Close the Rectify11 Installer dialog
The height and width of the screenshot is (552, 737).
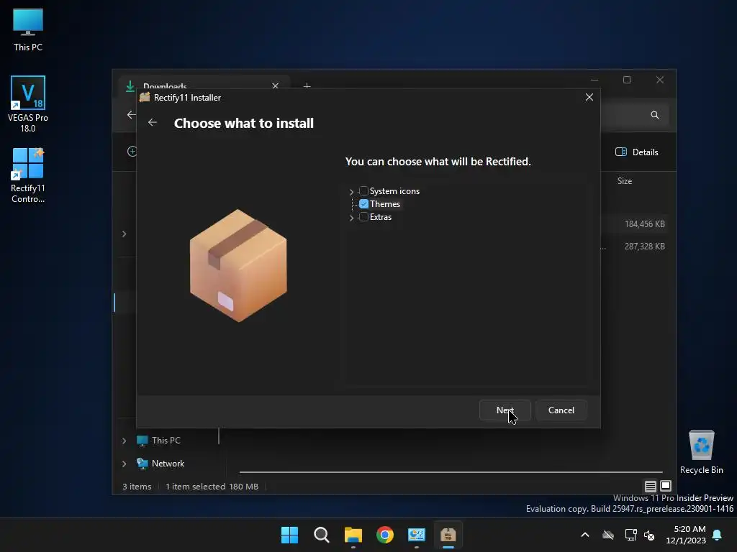pos(589,97)
